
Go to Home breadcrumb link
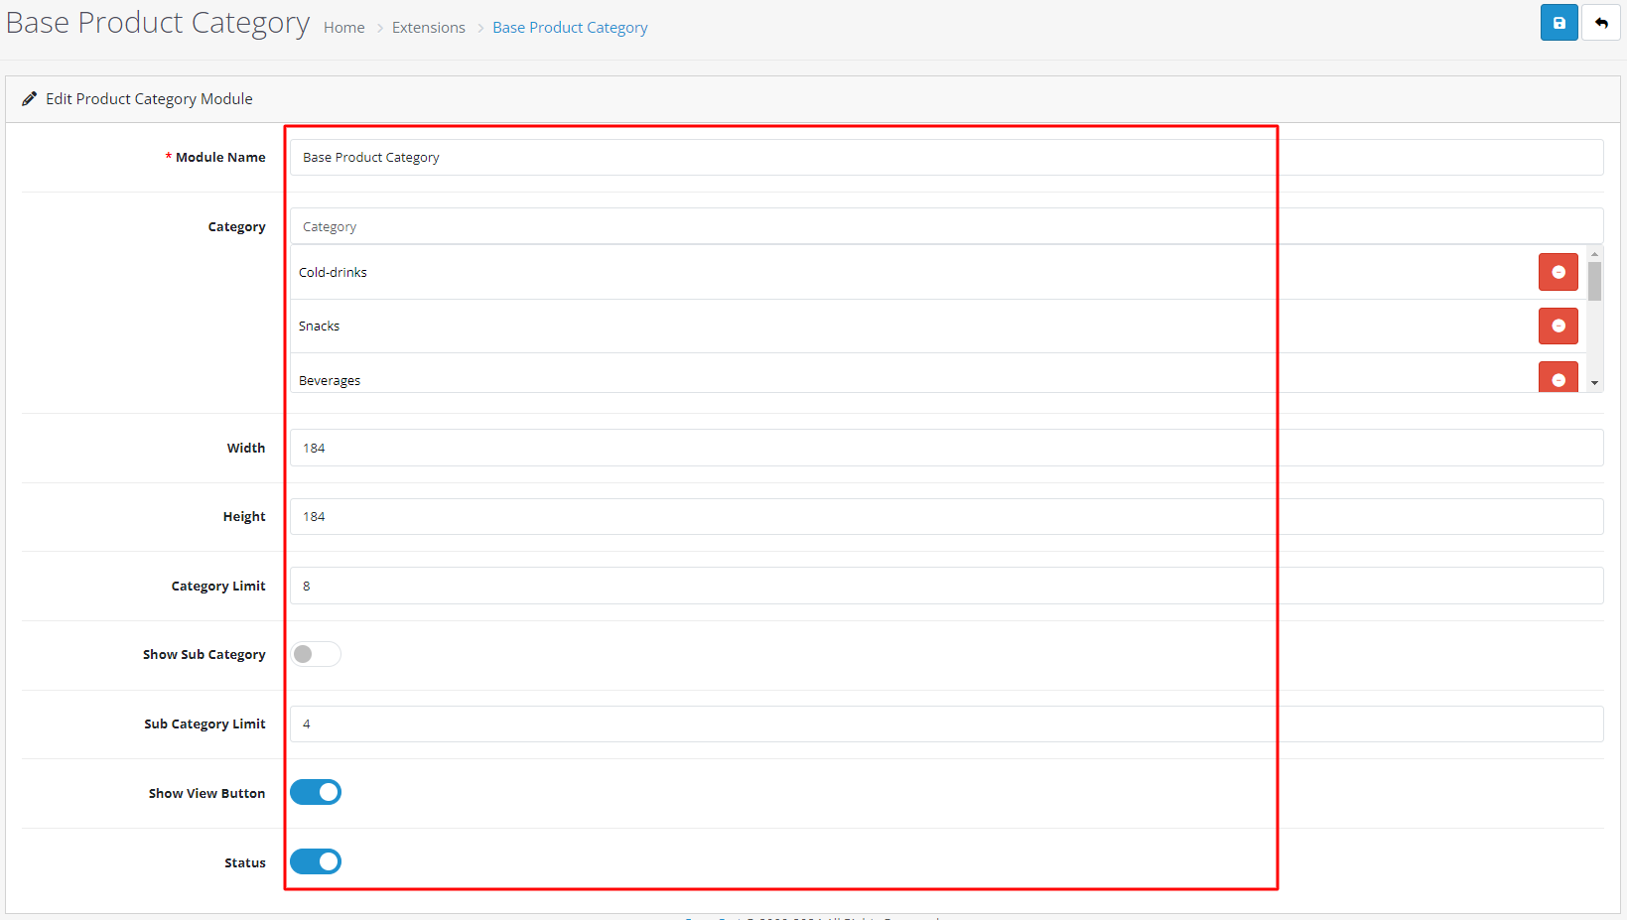[343, 28]
